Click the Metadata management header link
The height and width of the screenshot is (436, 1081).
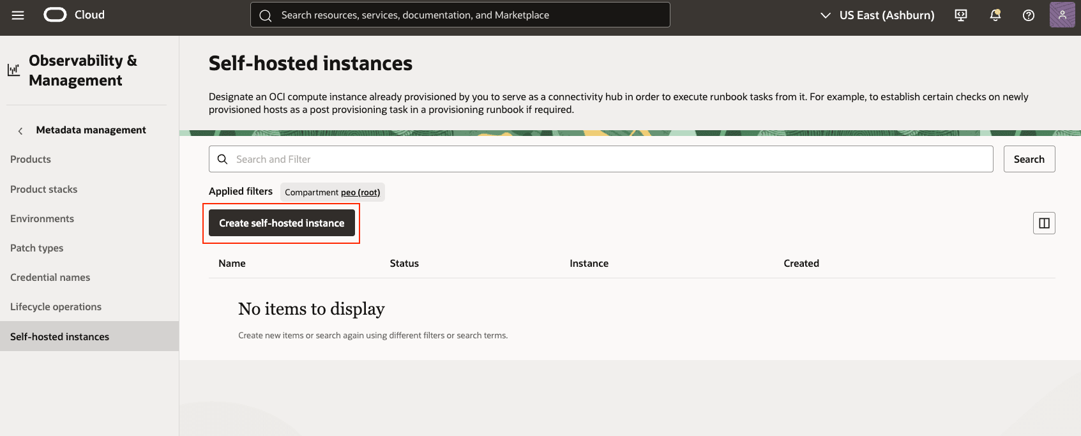point(91,130)
